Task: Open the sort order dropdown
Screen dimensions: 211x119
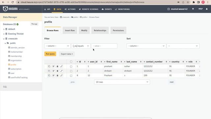Action: pos(183,46)
